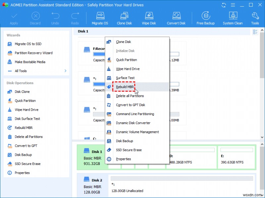Toggle the disk view layout icon
The width and height of the screenshot is (265, 198).
point(255,31)
